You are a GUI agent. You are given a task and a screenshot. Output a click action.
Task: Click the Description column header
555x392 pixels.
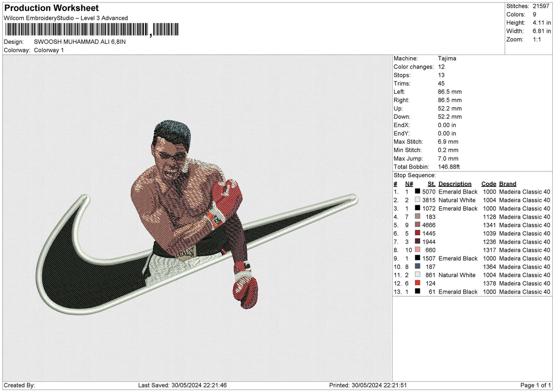[x=455, y=184]
